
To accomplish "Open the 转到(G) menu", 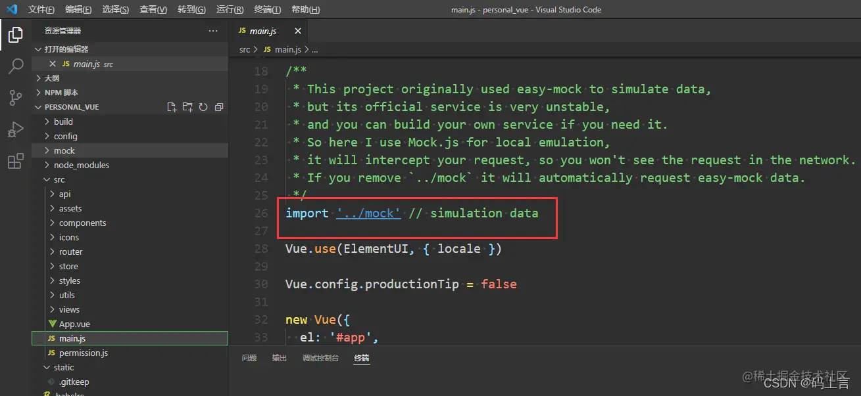I will pos(192,10).
